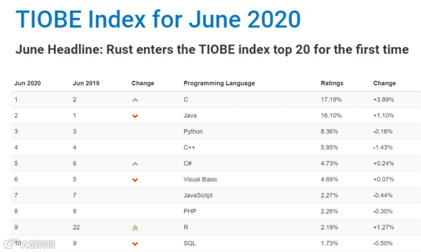The image size is (421, 252).
Task: Select the language name PHP
Action: pyautogui.click(x=190, y=211)
